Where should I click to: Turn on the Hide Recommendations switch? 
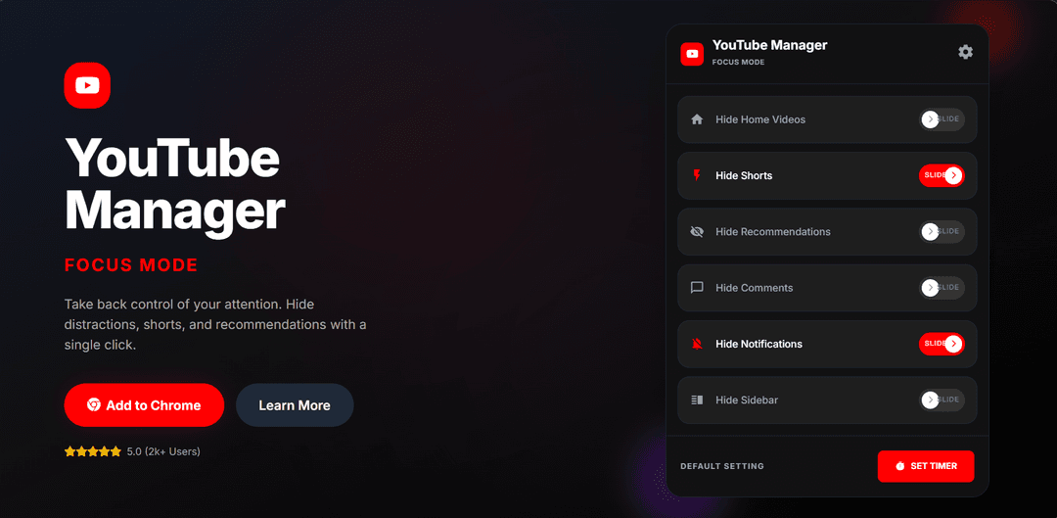[942, 232]
